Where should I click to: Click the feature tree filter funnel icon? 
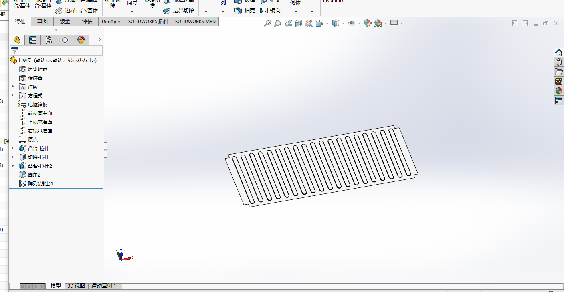pos(14,50)
